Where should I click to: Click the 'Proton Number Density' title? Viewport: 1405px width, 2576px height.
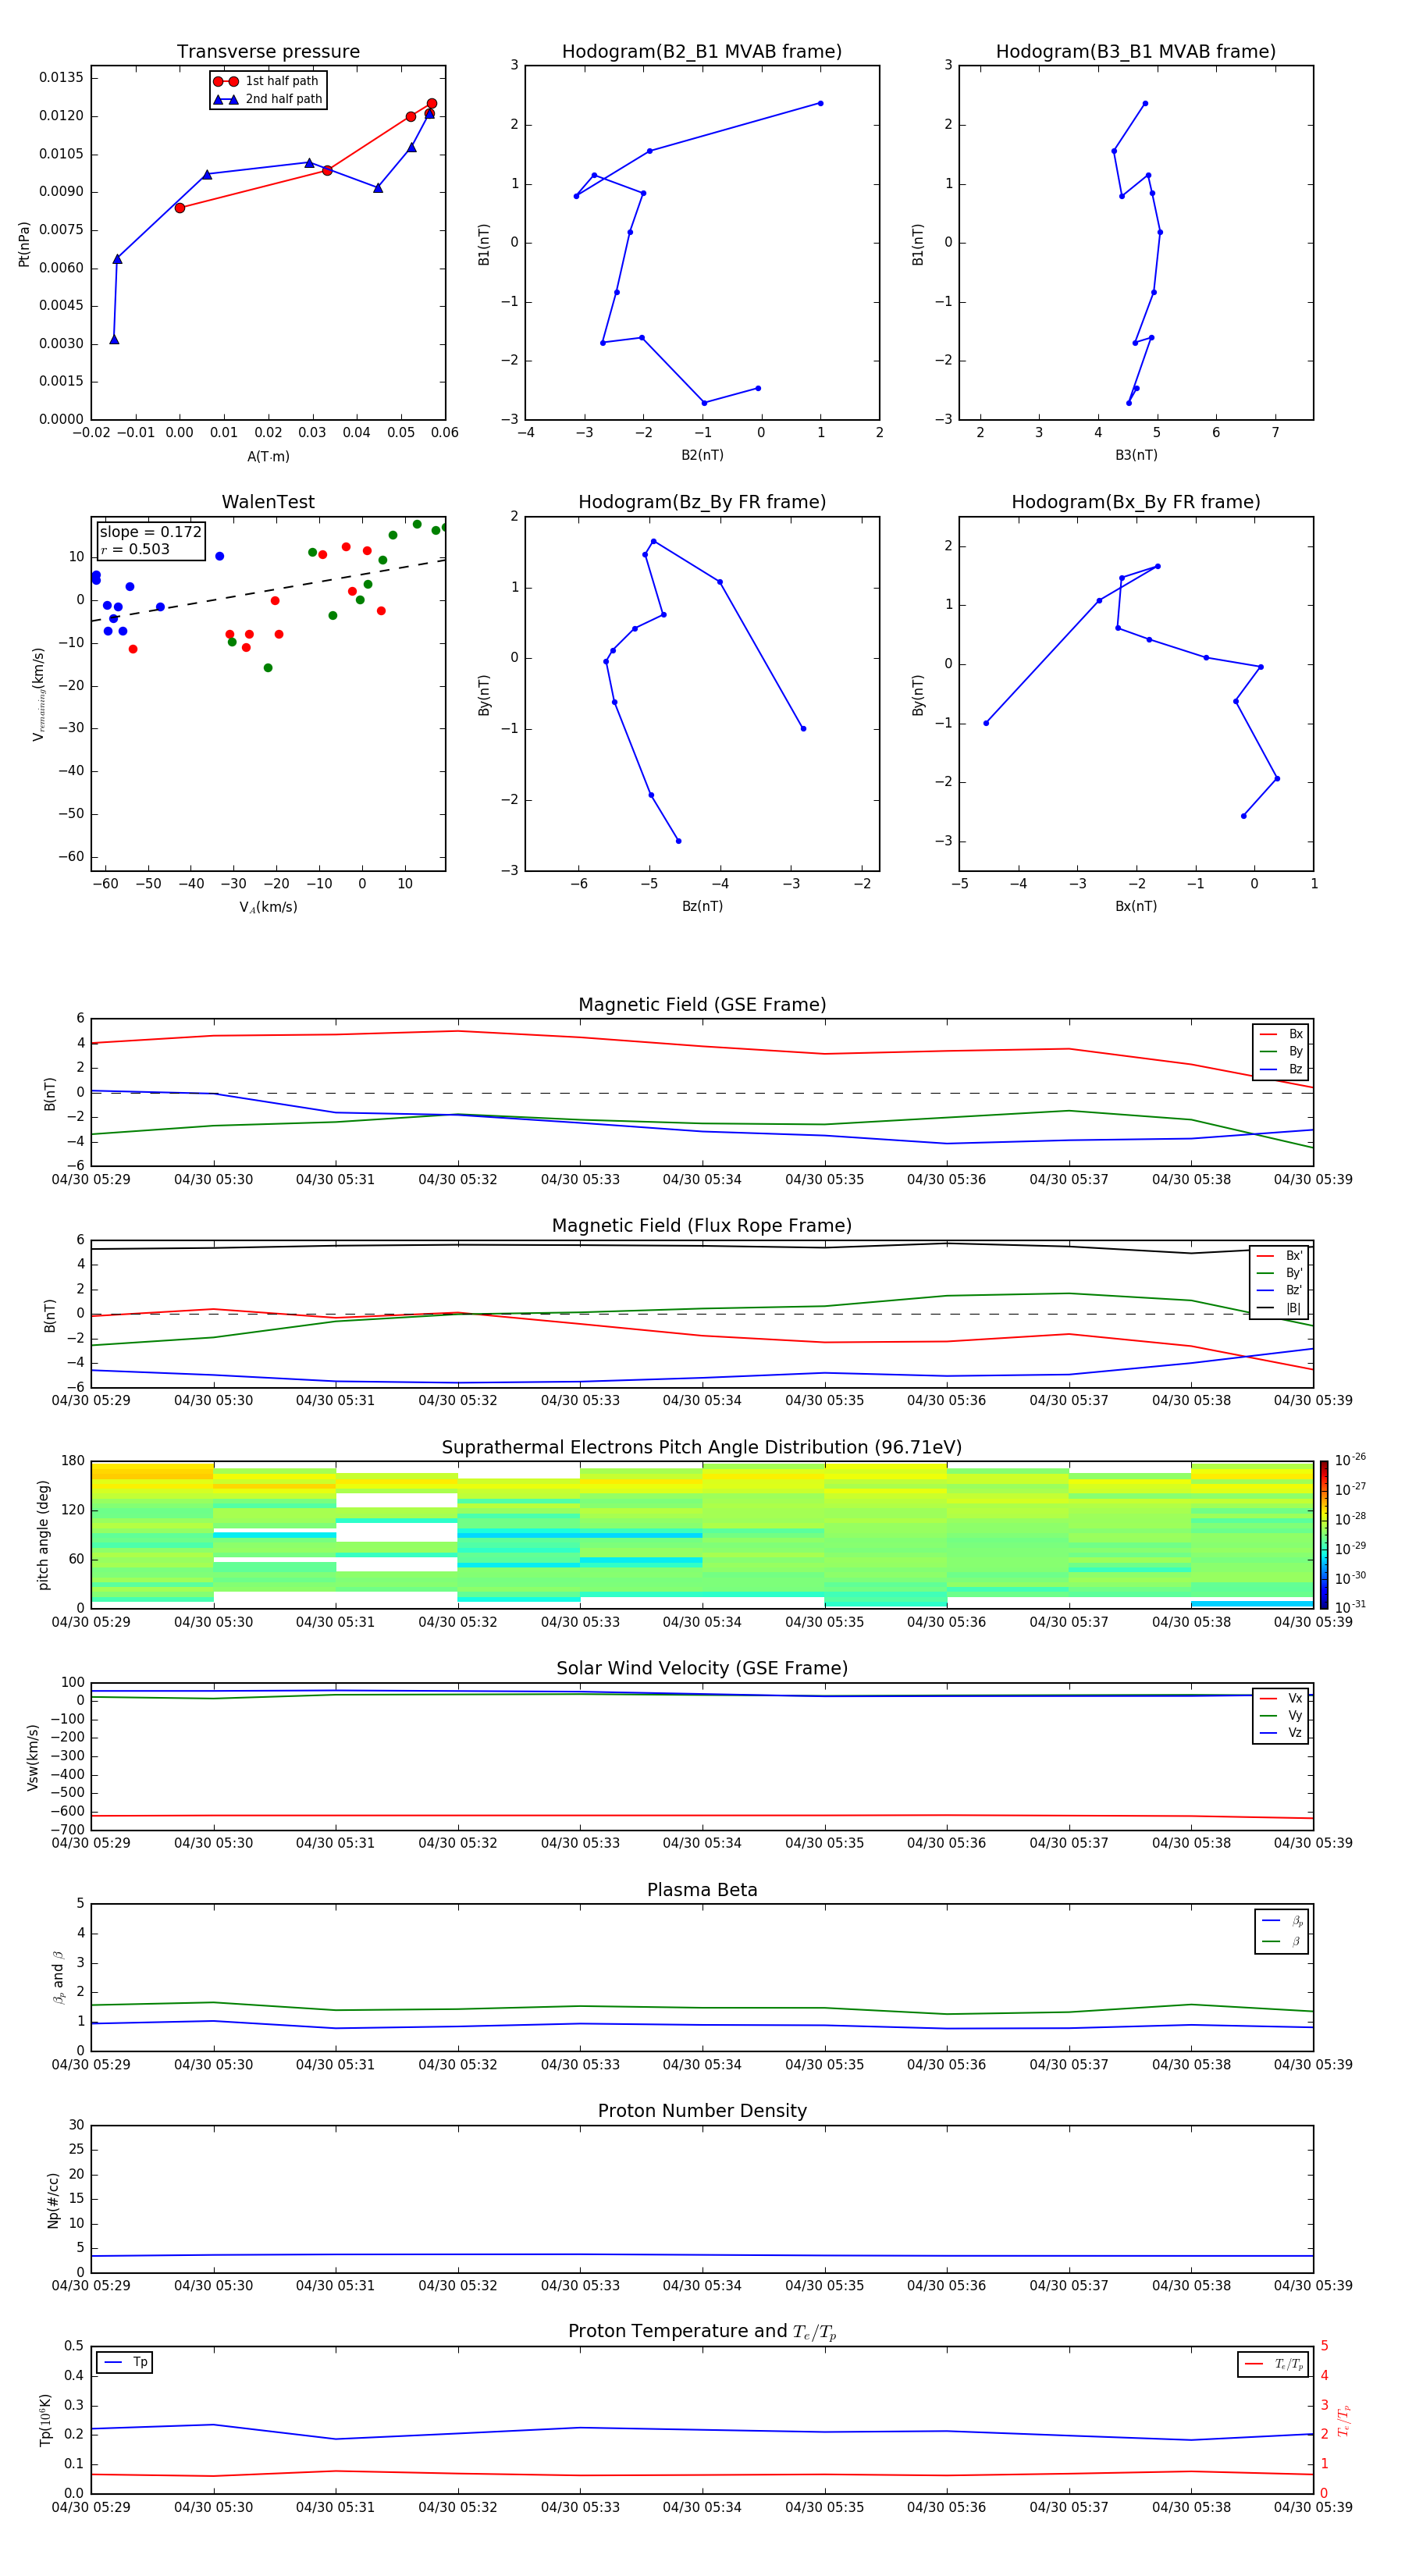tap(702, 2111)
